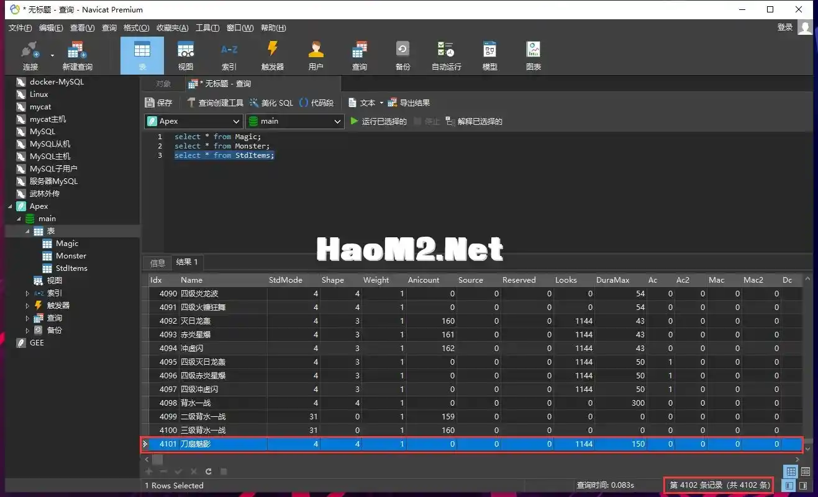Click Explain Selected button

click(x=474, y=121)
